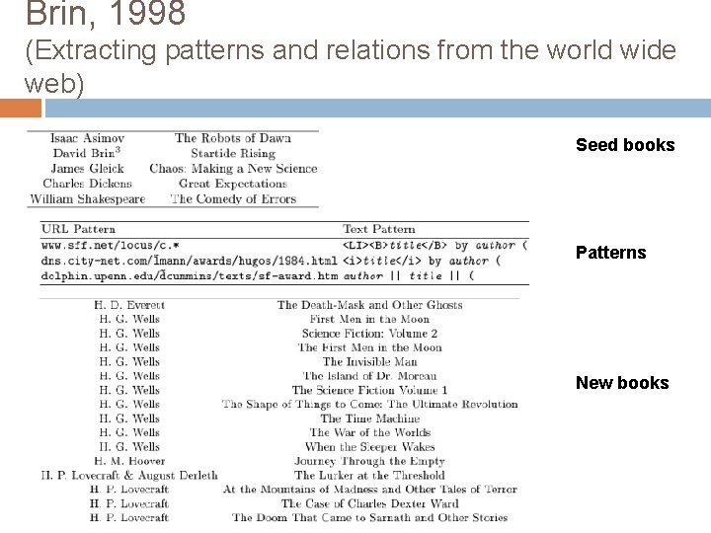The image size is (711, 533).
Task: Click 'At the Mountains of Madness' title
Action: tap(370, 490)
